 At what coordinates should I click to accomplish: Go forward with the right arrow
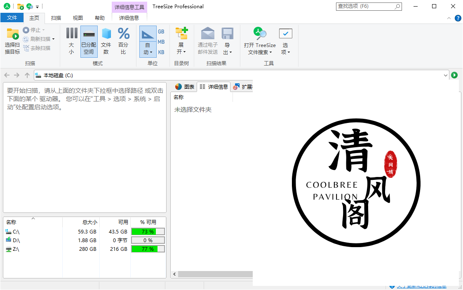coord(17,75)
